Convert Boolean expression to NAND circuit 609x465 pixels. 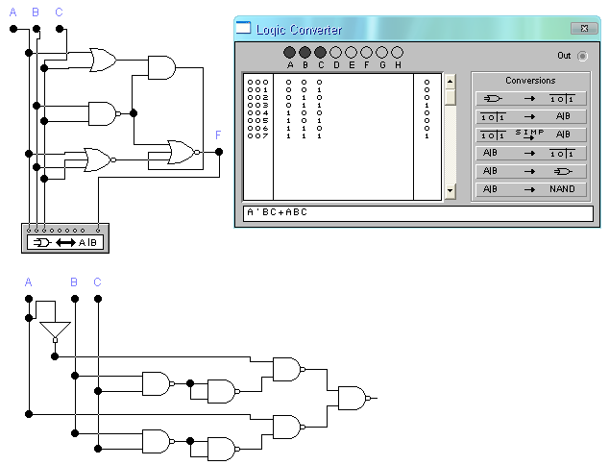click(530, 189)
